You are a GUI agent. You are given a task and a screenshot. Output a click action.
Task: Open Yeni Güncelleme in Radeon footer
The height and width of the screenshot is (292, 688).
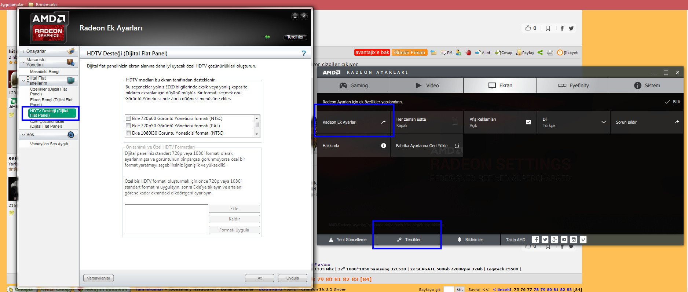(x=347, y=240)
